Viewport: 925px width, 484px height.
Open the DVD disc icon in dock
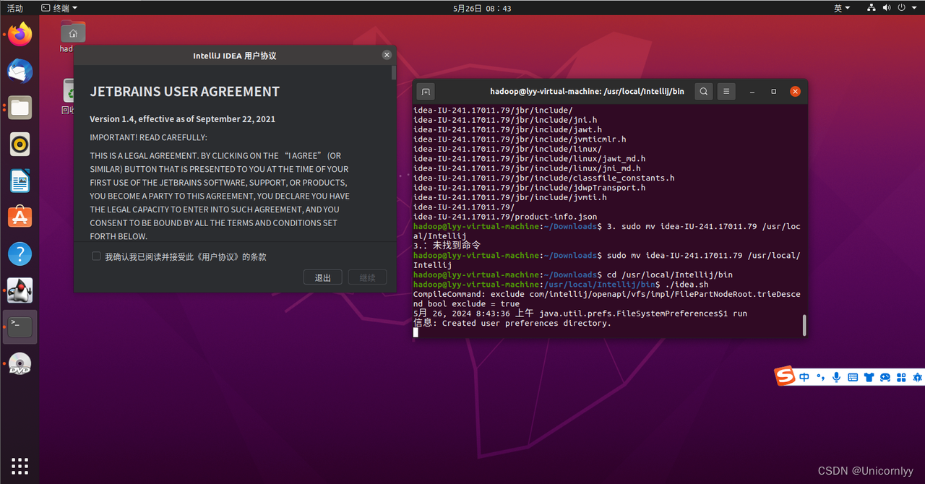click(20, 363)
